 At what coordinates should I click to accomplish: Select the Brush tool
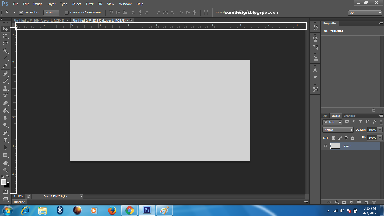pos(5,81)
